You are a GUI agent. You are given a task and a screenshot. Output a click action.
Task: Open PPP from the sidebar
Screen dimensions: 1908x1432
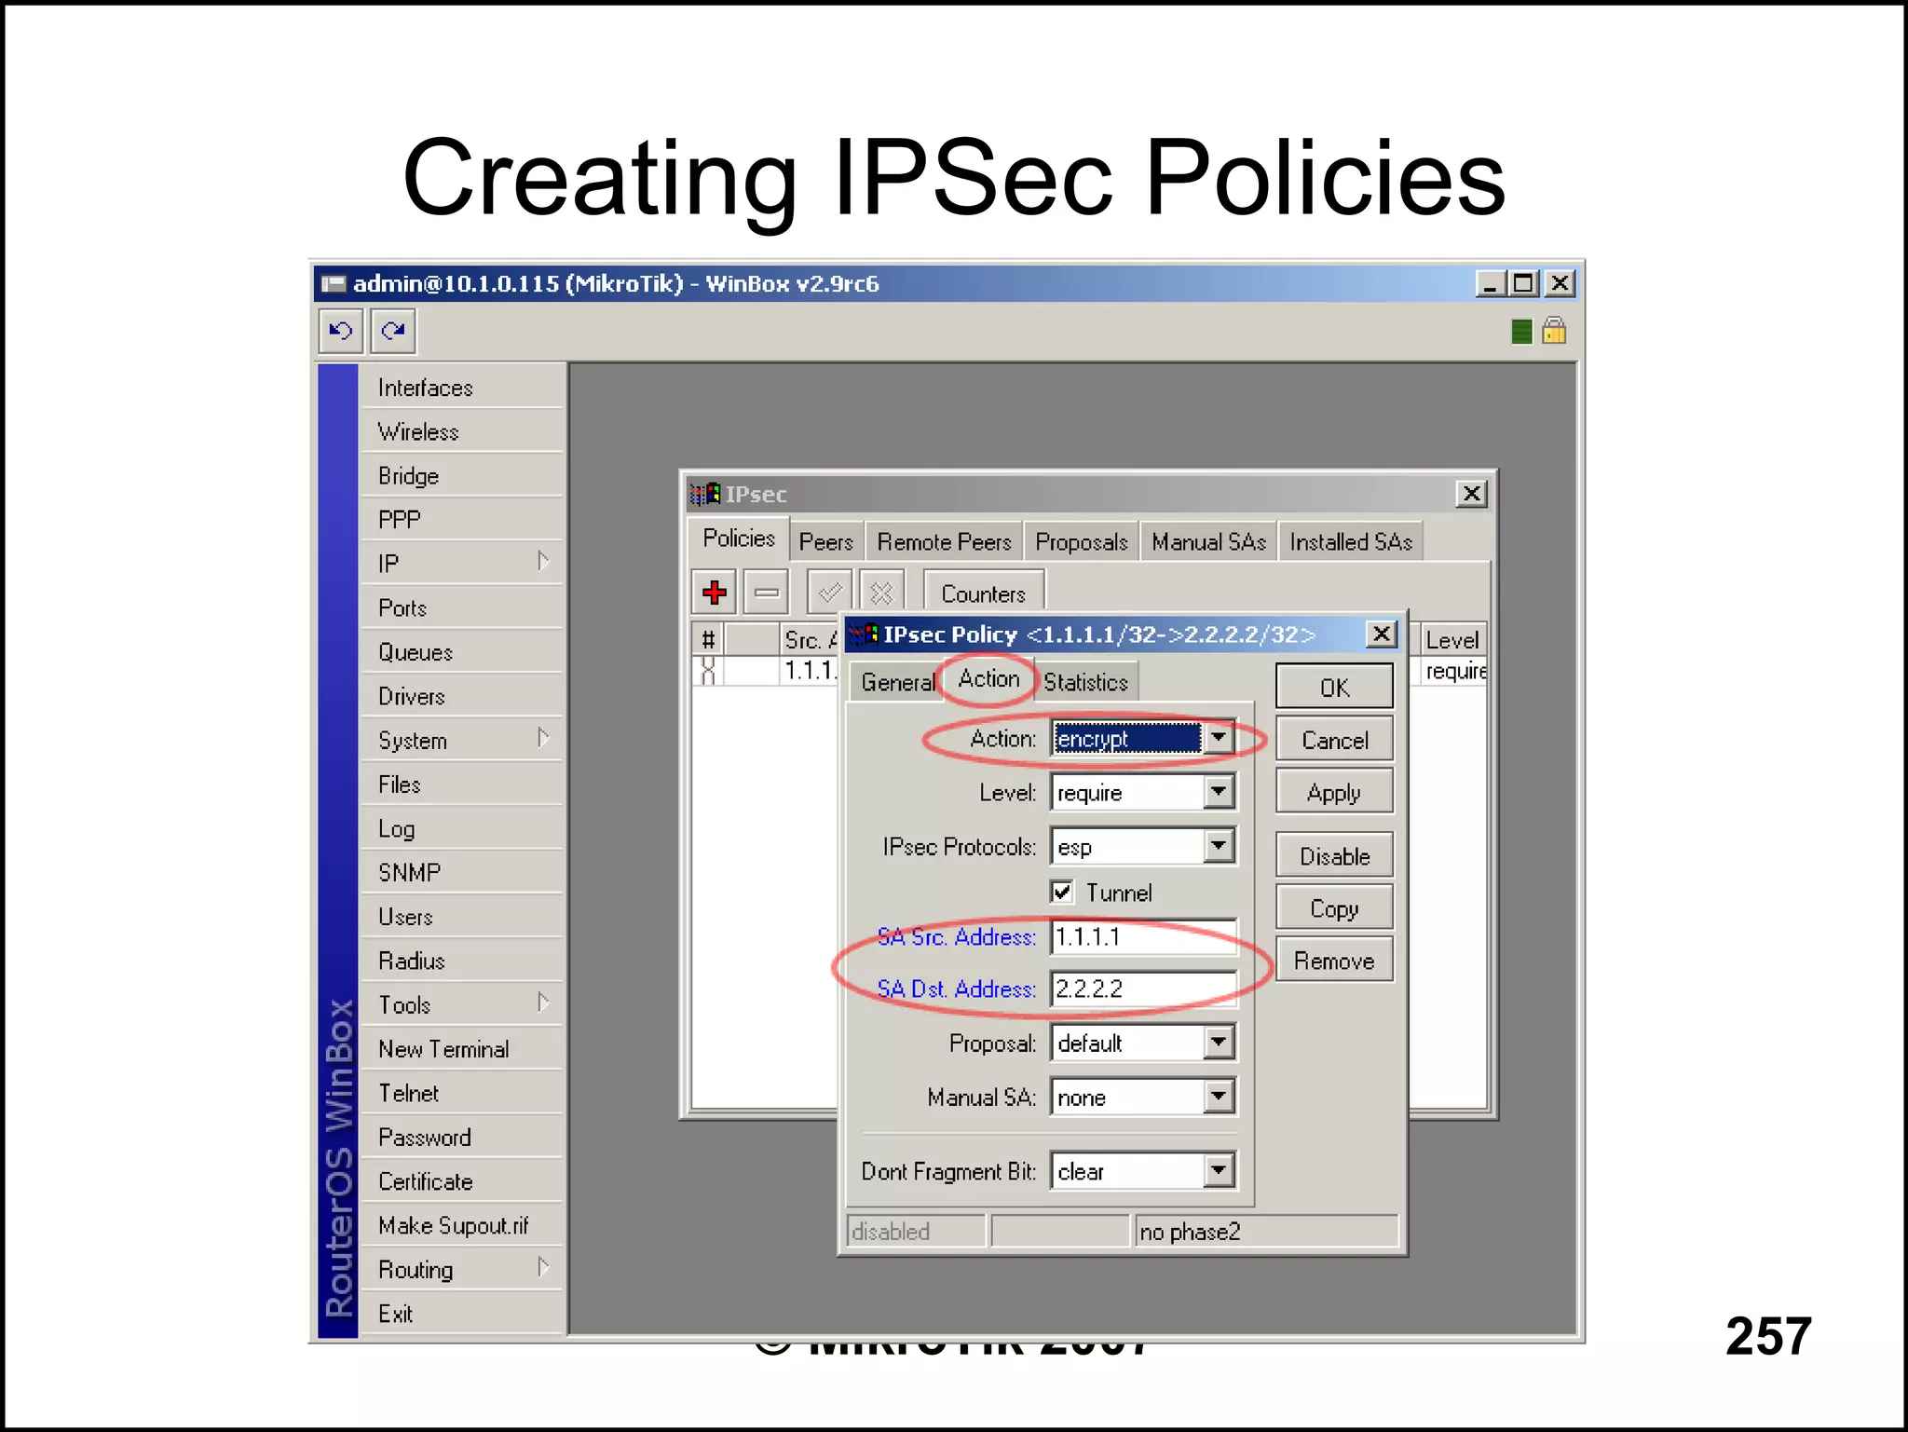[462, 520]
